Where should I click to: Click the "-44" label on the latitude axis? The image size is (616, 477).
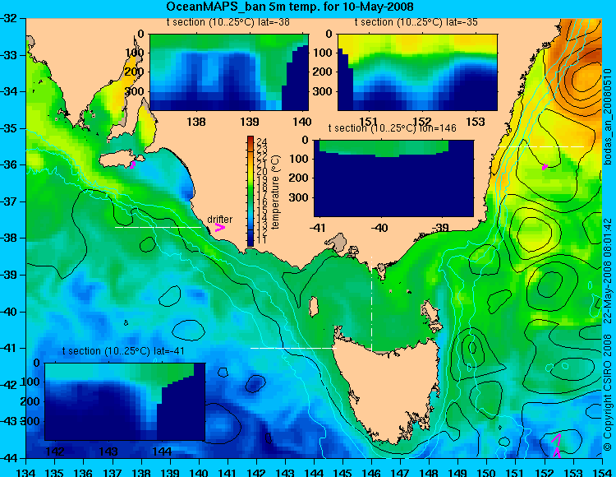coord(8,458)
